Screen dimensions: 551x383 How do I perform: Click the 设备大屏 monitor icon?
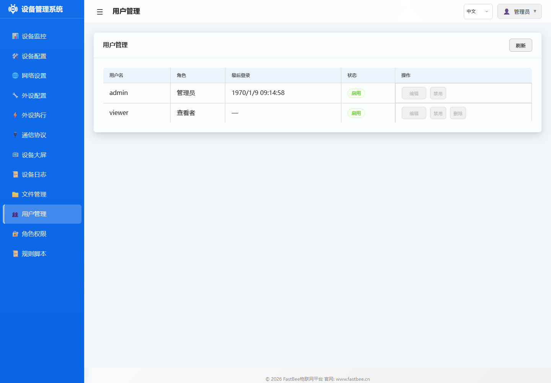[15, 155]
